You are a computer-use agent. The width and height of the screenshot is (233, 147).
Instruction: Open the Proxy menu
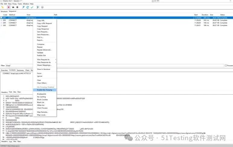[x=14, y=4]
